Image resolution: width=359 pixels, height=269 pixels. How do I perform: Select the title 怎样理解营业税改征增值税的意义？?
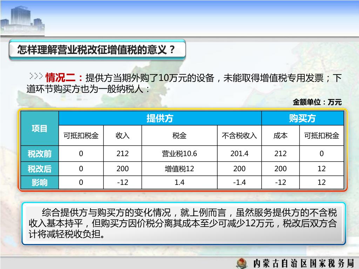pyautogui.click(x=96, y=50)
